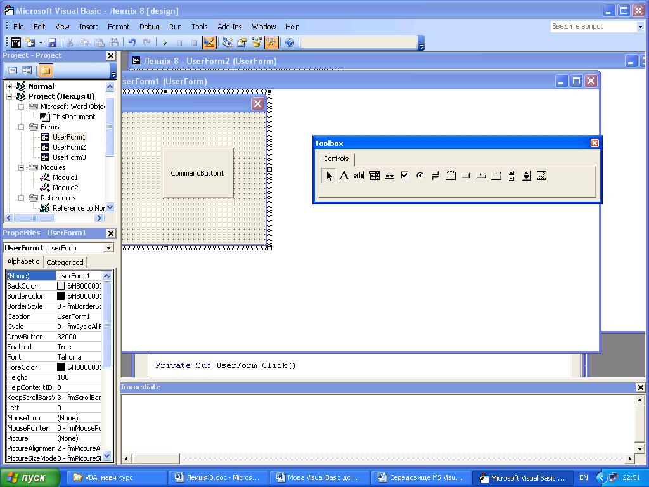Toggle Folders in the Project panel
Viewport: 649px width, 487px height.
tap(46, 70)
